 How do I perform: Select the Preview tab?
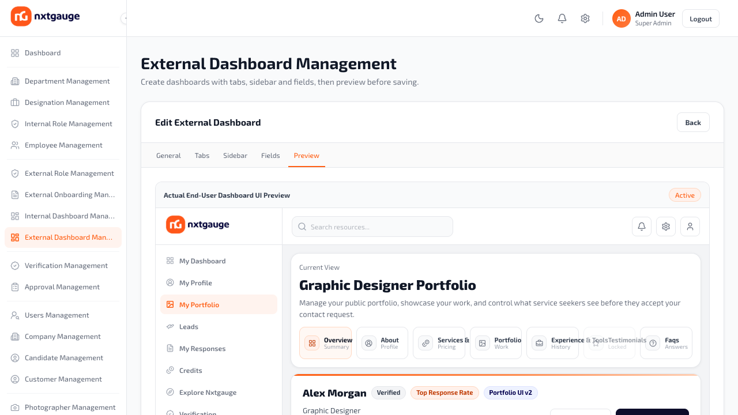tap(307, 156)
